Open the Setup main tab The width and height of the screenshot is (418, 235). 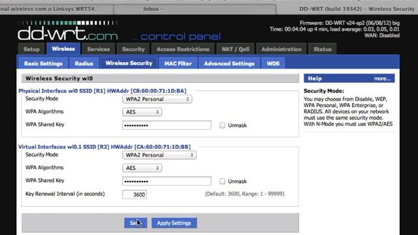coord(31,49)
